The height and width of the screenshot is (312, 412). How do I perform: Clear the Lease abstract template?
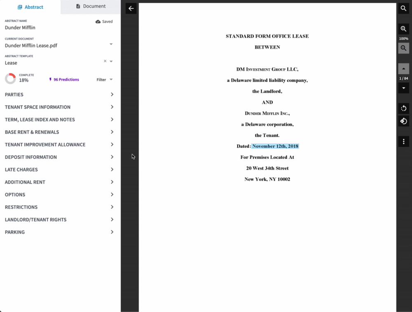105,61
